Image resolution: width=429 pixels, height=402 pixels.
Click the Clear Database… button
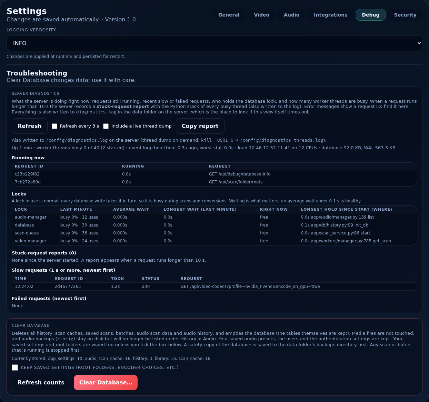click(106, 382)
